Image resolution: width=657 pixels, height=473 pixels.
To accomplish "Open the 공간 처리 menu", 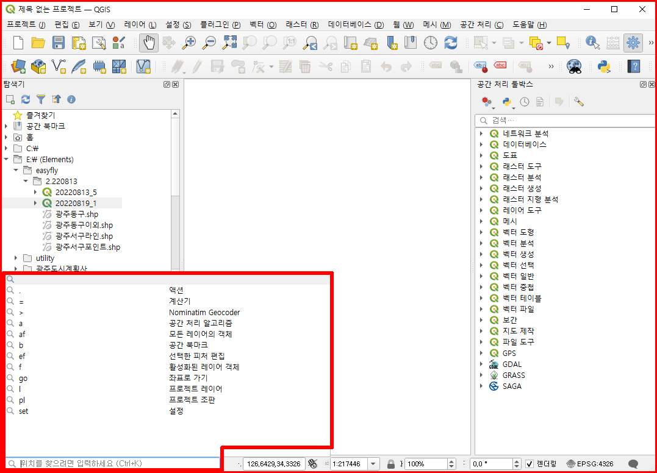I will click(481, 25).
